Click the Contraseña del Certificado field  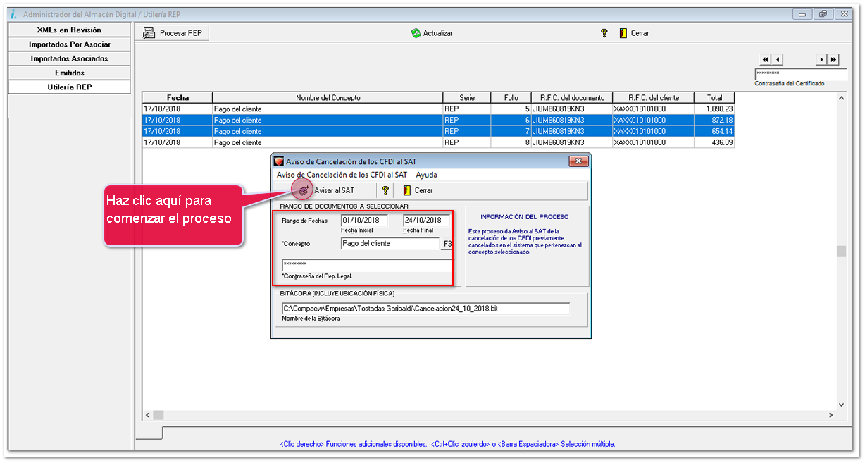click(x=799, y=73)
